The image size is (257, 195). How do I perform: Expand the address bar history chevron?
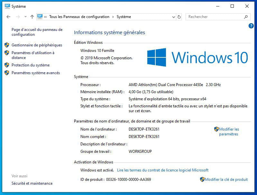174,17
